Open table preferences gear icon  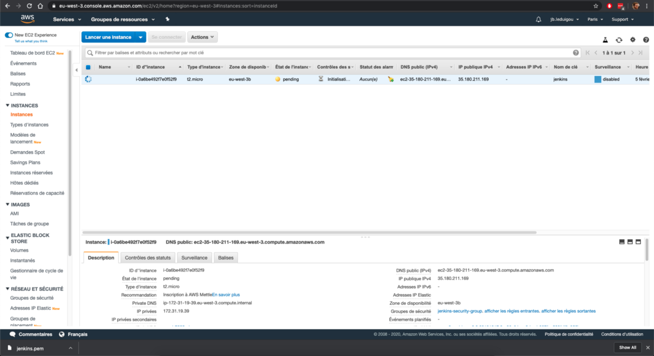click(x=633, y=40)
